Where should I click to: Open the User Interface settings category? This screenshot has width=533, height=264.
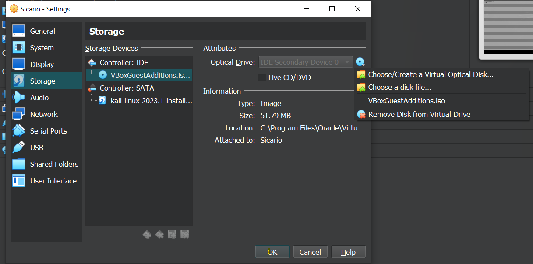pyautogui.click(x=46, y=181)
